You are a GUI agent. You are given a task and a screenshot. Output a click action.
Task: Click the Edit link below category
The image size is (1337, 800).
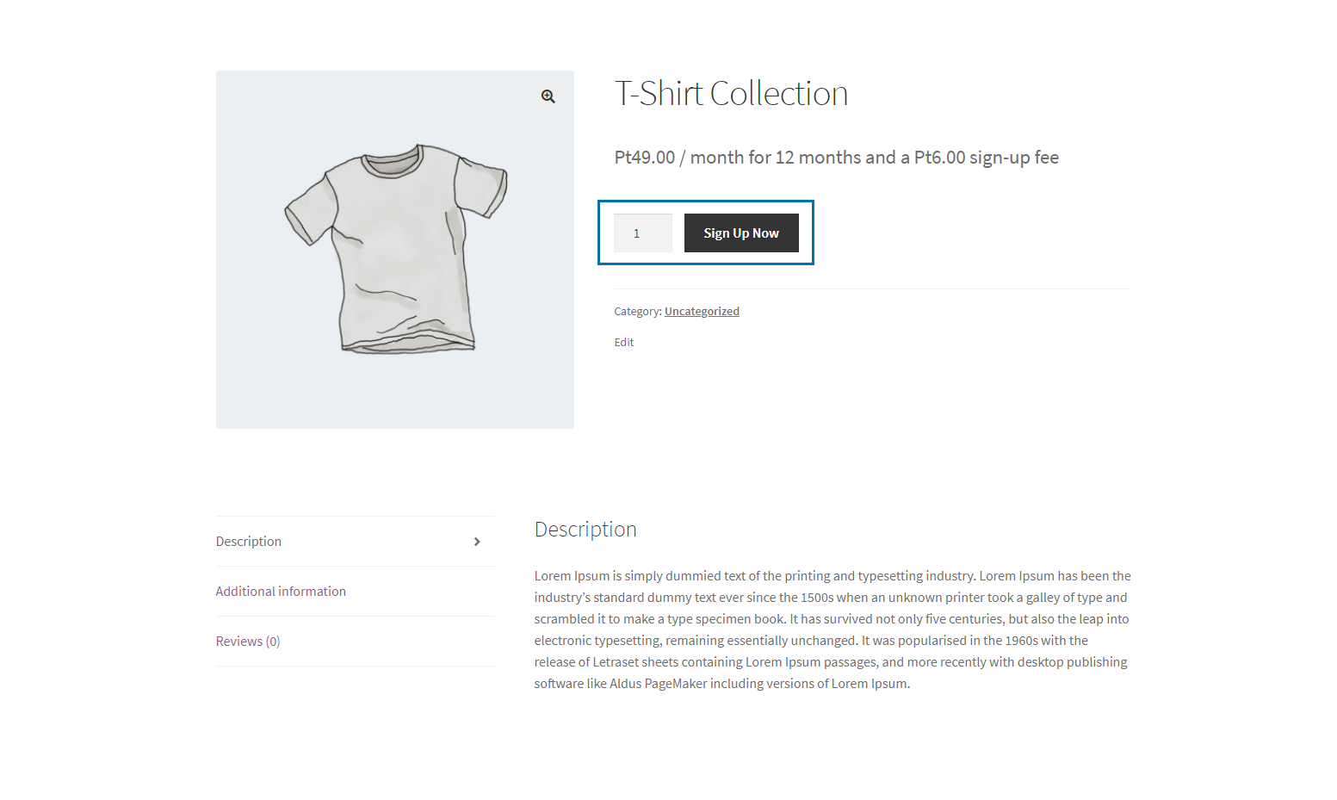click(x=624, y=343)
